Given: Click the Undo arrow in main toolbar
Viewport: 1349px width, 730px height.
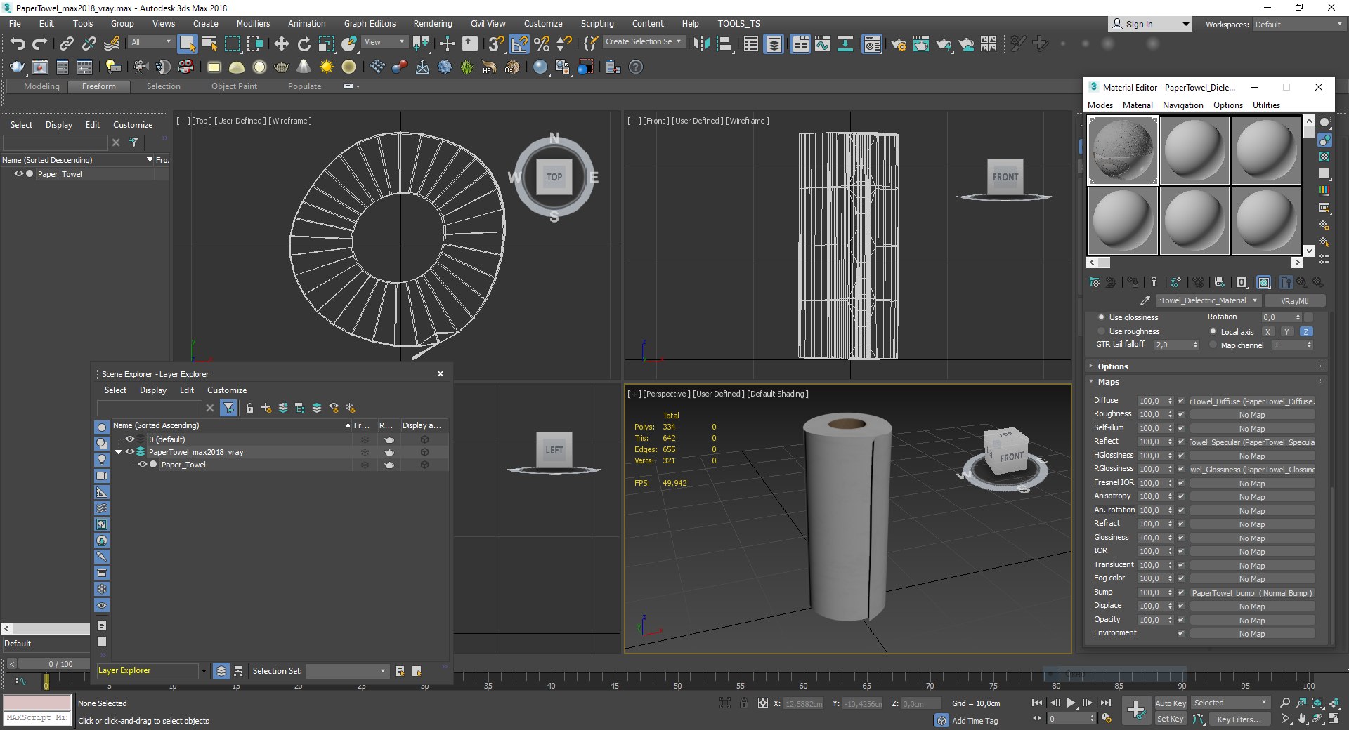Looking at the screenshot, I should coord(18,44).
